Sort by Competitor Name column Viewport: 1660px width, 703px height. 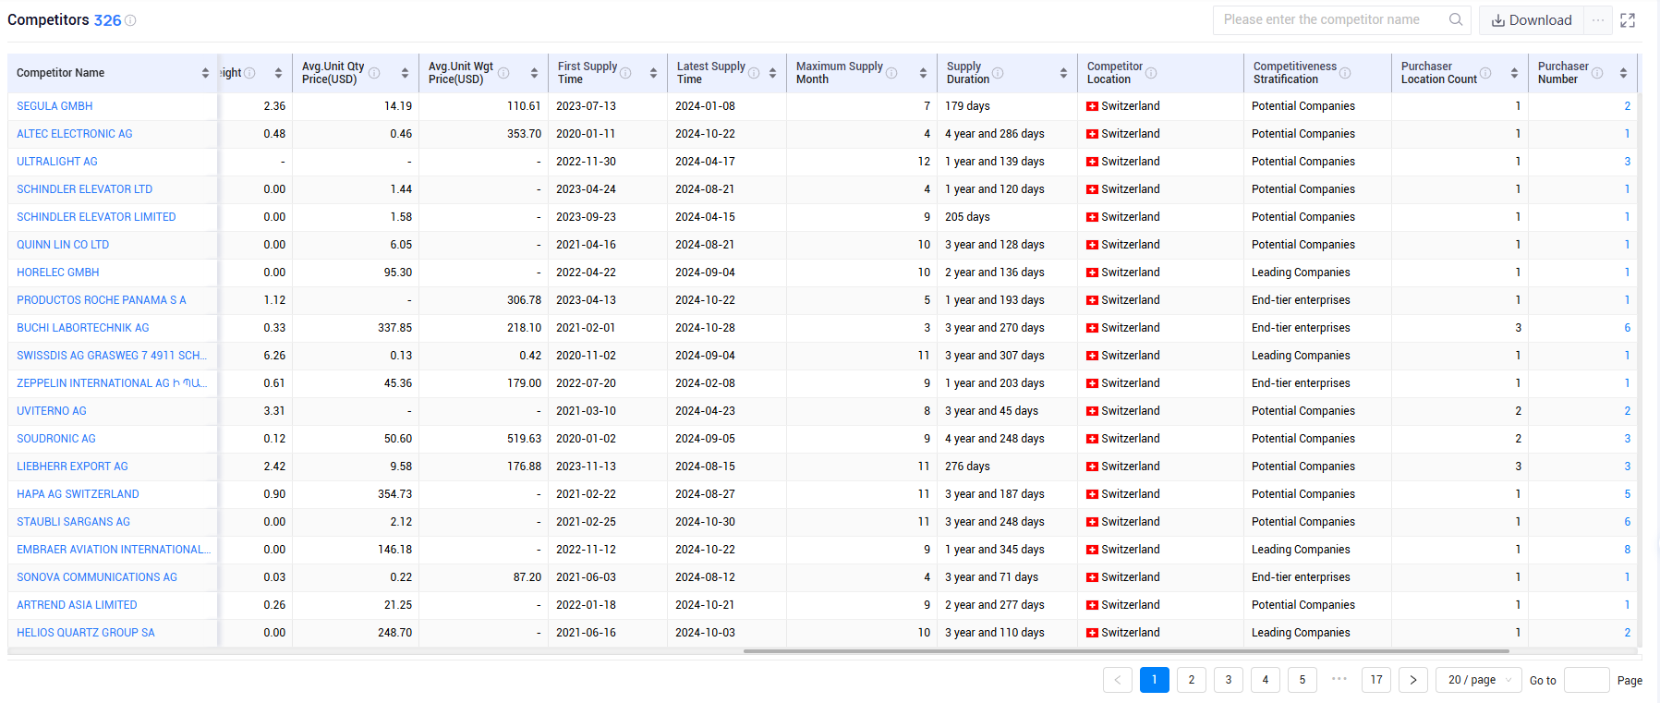pyautogui.click(x=205, y=73)
